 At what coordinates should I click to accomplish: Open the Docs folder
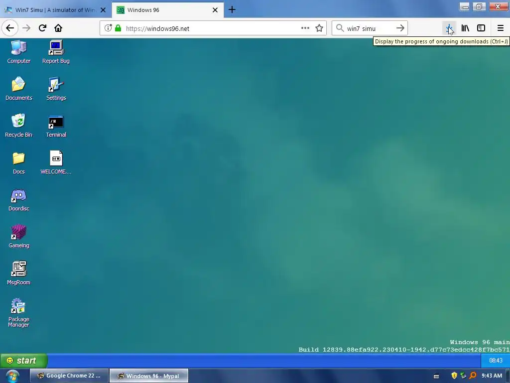pos(18,163)
